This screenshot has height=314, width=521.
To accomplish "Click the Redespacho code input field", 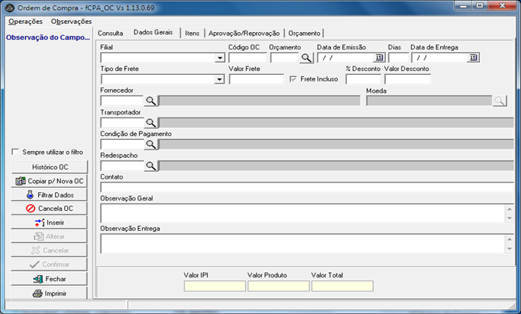I will tap(122, 166).
